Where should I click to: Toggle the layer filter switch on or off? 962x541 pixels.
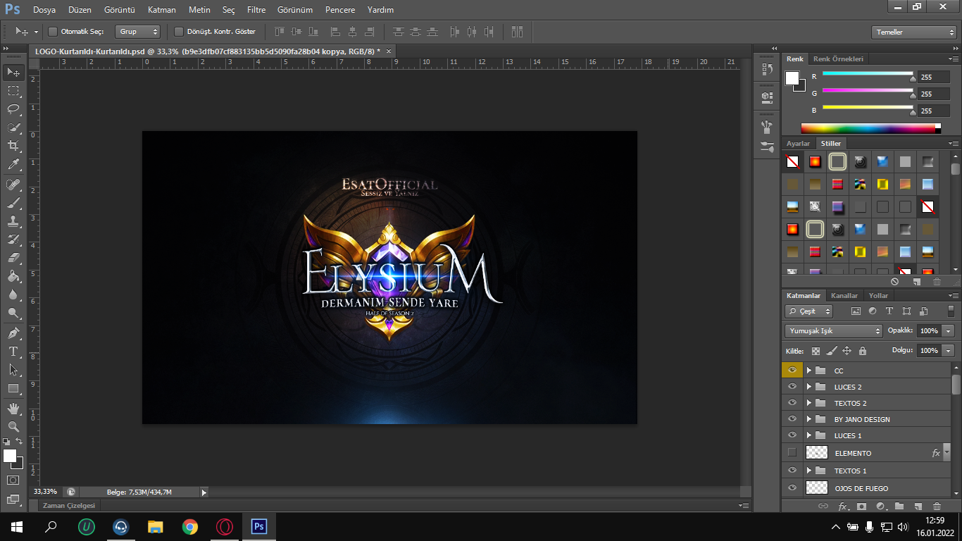[951, 311]
